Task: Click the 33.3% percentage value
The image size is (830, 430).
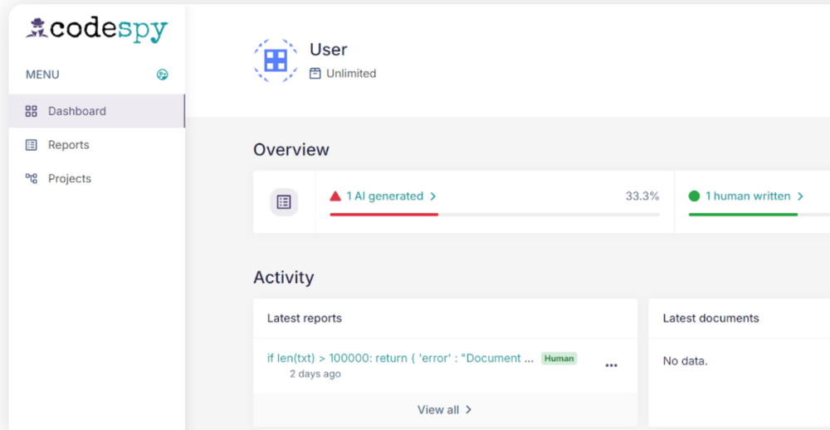Action: pyautogui.click(x=642, y=196)
